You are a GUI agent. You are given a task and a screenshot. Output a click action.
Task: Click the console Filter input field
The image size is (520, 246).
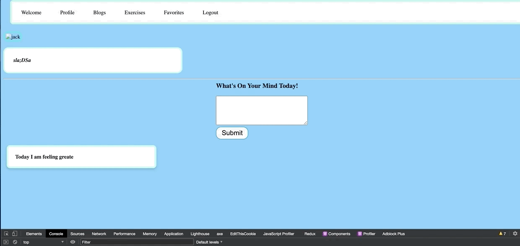(137, 242)
